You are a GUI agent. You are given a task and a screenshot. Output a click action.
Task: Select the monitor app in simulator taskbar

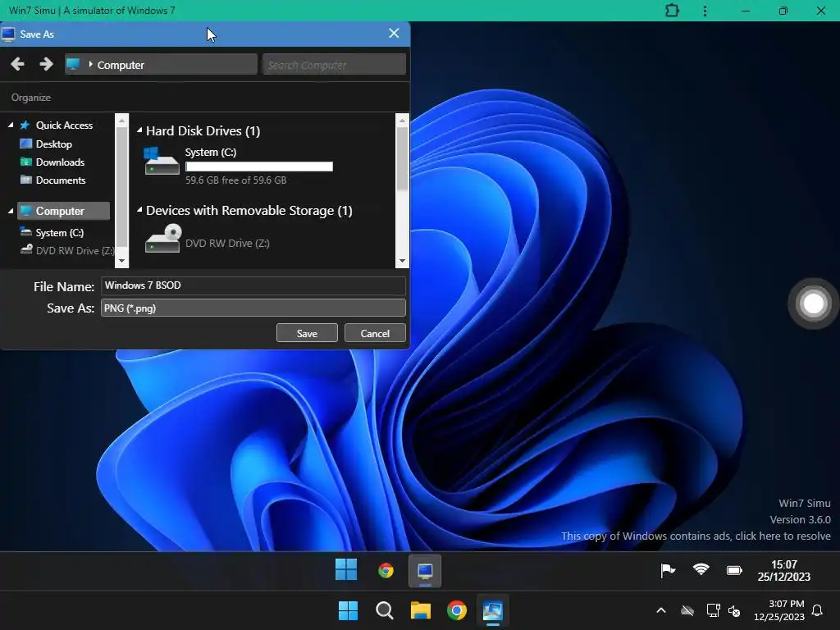426,571
